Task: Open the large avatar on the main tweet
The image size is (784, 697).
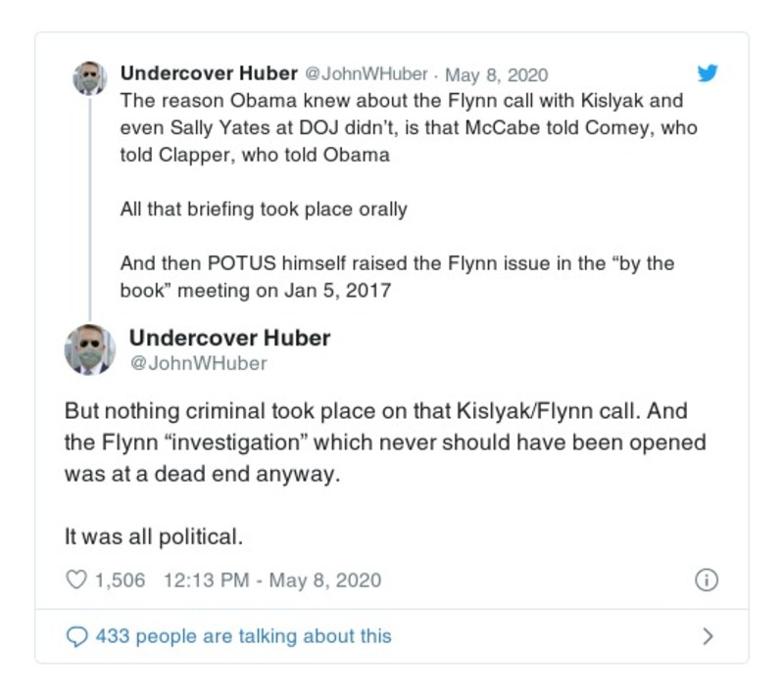Action: pyautogui.click(x=89, y=349)
